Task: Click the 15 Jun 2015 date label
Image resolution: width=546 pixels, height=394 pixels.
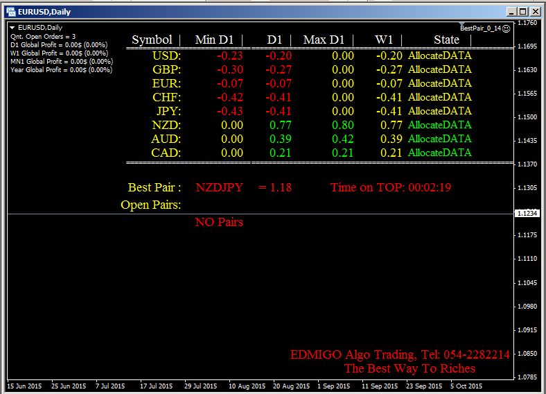Action: (24, 386)
